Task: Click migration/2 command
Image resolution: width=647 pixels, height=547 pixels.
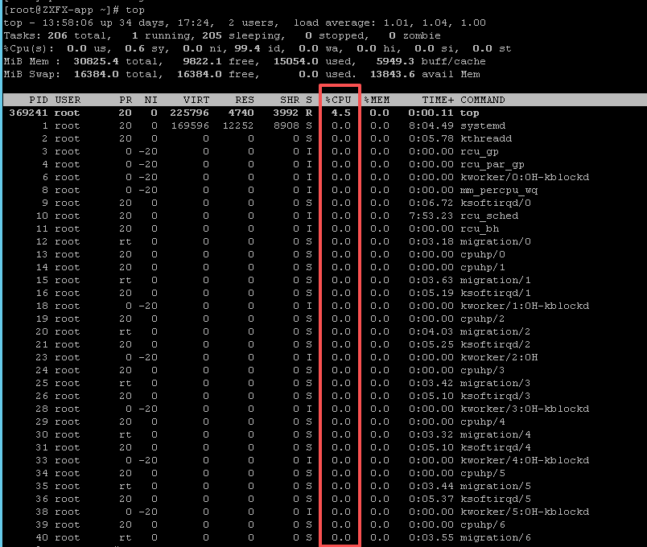Action: point(496,331)
